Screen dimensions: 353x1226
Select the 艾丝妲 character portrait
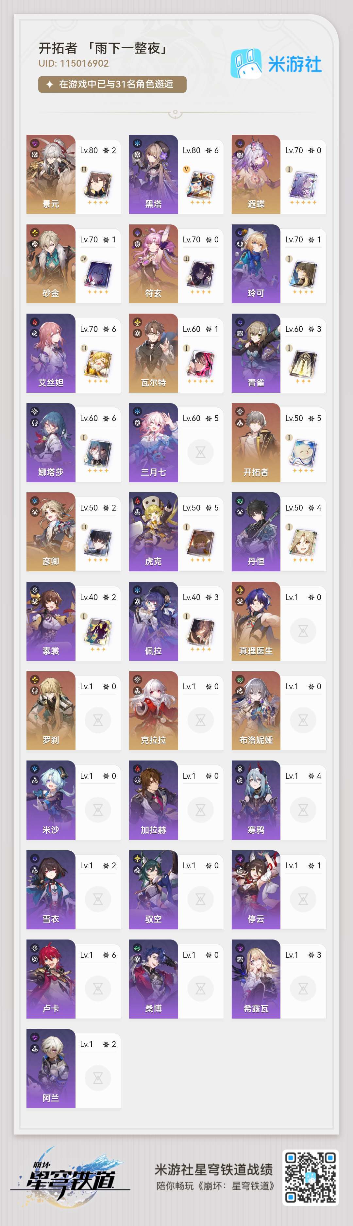click(51, 353)
